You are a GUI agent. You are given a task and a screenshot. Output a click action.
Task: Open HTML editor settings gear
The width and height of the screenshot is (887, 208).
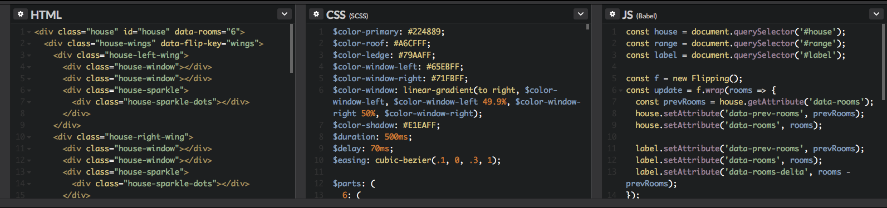tap(21, 14)
